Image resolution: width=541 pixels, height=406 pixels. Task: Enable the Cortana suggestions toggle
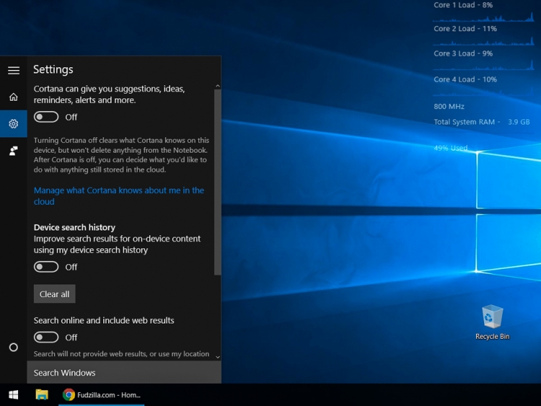(x=46, y=117)
